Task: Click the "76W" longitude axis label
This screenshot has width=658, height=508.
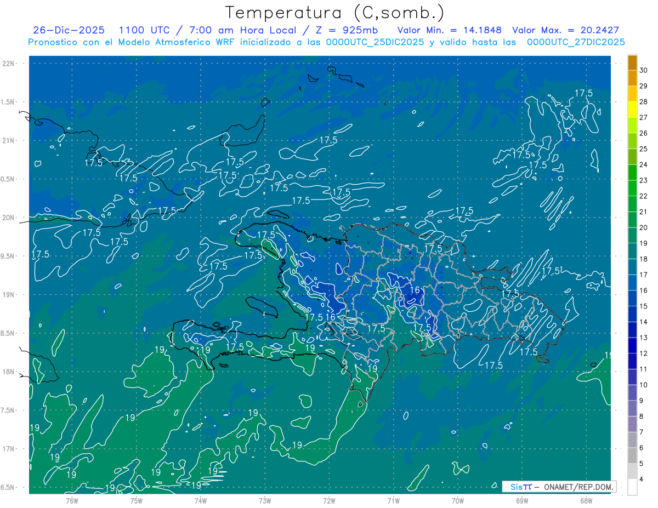Action: (71, 500)
